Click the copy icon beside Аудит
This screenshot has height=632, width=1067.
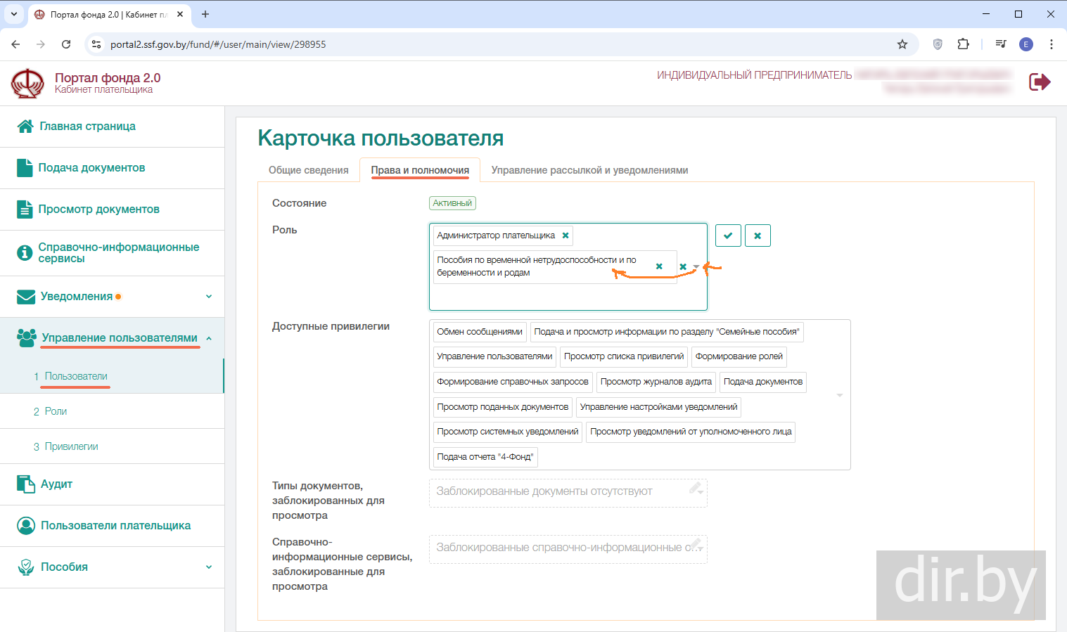tap(26, 484)
